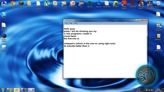Open the Programs folder on desktop

pyautogui.click(x=159, y=15)
